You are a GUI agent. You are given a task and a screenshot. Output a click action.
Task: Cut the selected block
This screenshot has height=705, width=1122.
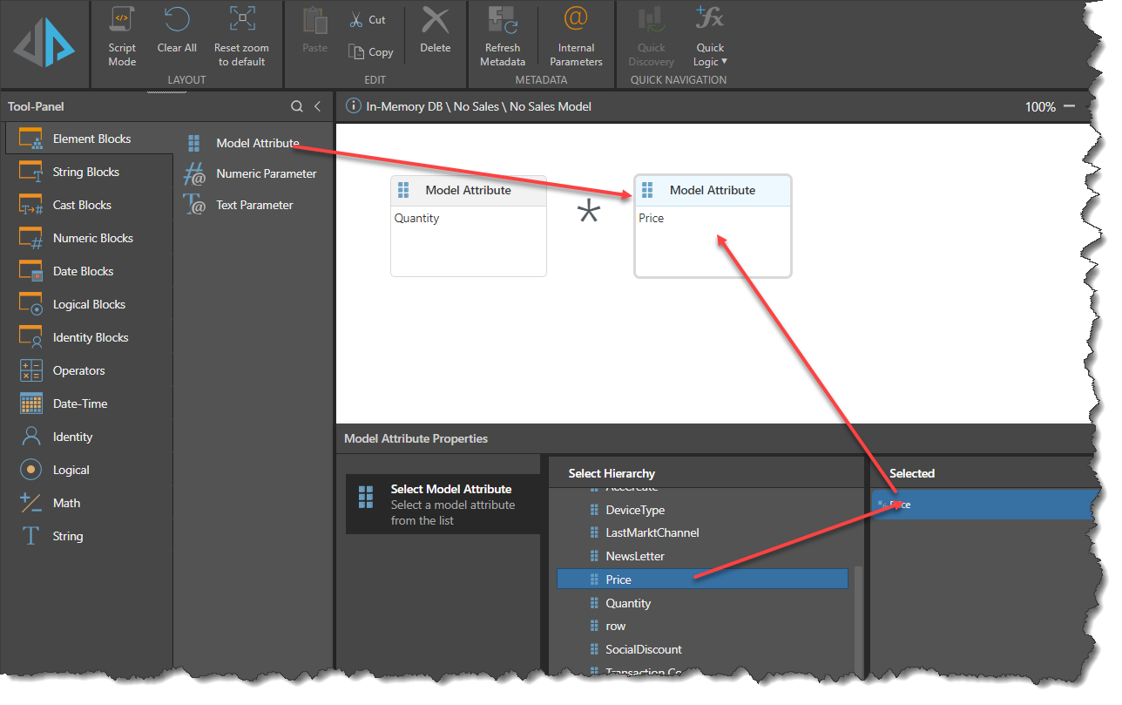coord(368,19)
